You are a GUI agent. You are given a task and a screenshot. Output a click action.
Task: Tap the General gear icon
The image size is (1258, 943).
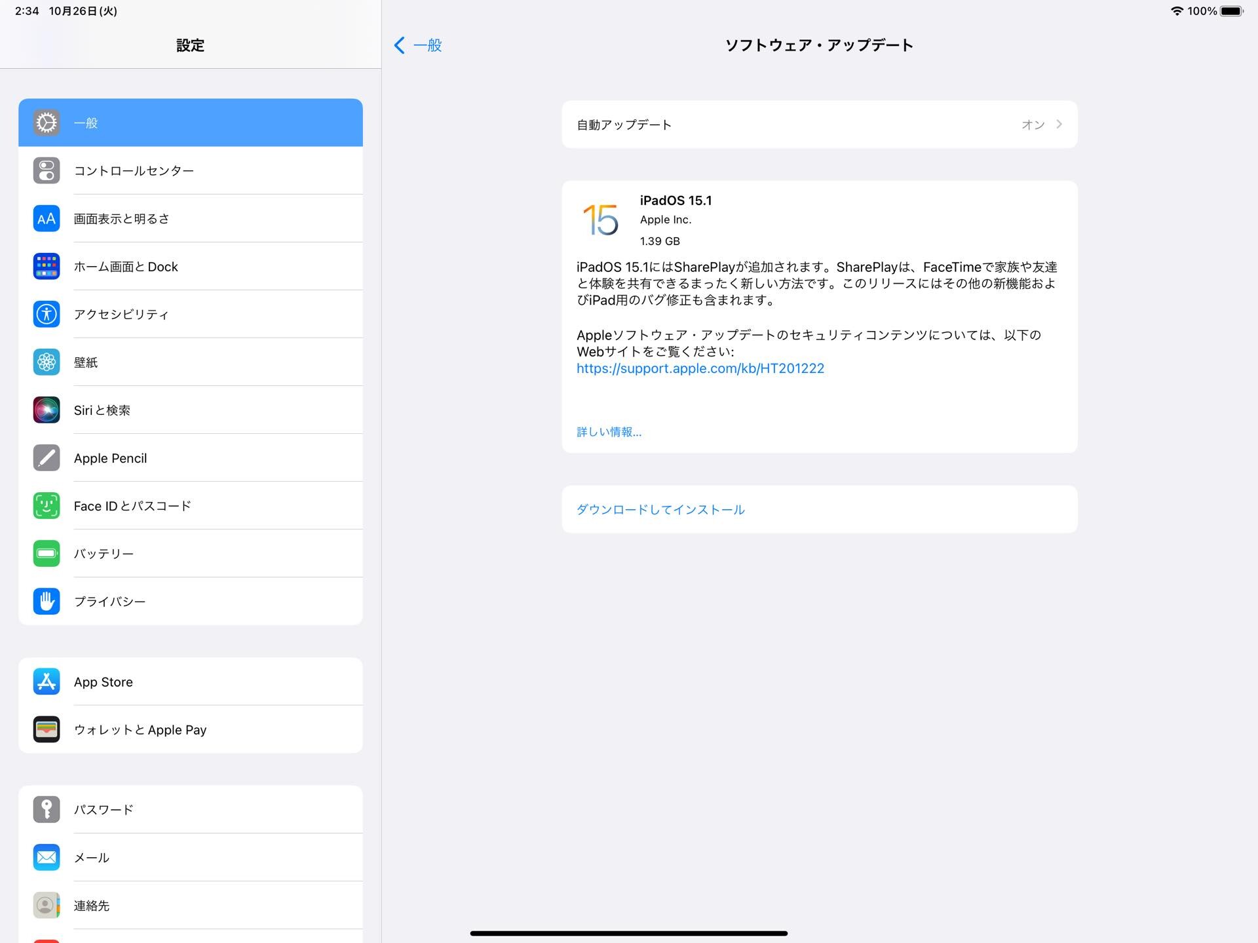point(47,123)
